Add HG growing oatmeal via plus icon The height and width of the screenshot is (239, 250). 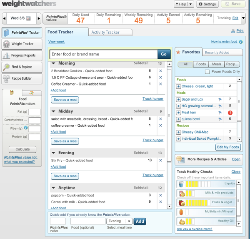click(x=178, y=106)
